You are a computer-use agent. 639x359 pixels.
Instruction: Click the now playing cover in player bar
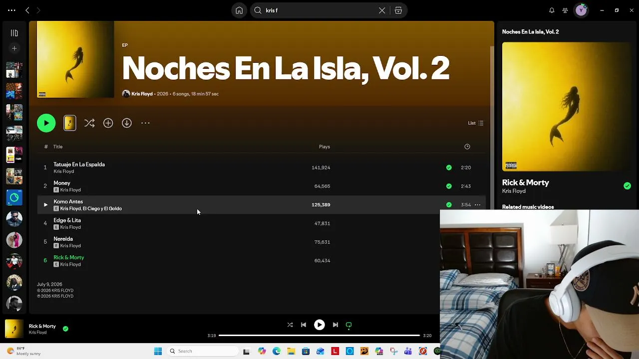coord(14,329)
